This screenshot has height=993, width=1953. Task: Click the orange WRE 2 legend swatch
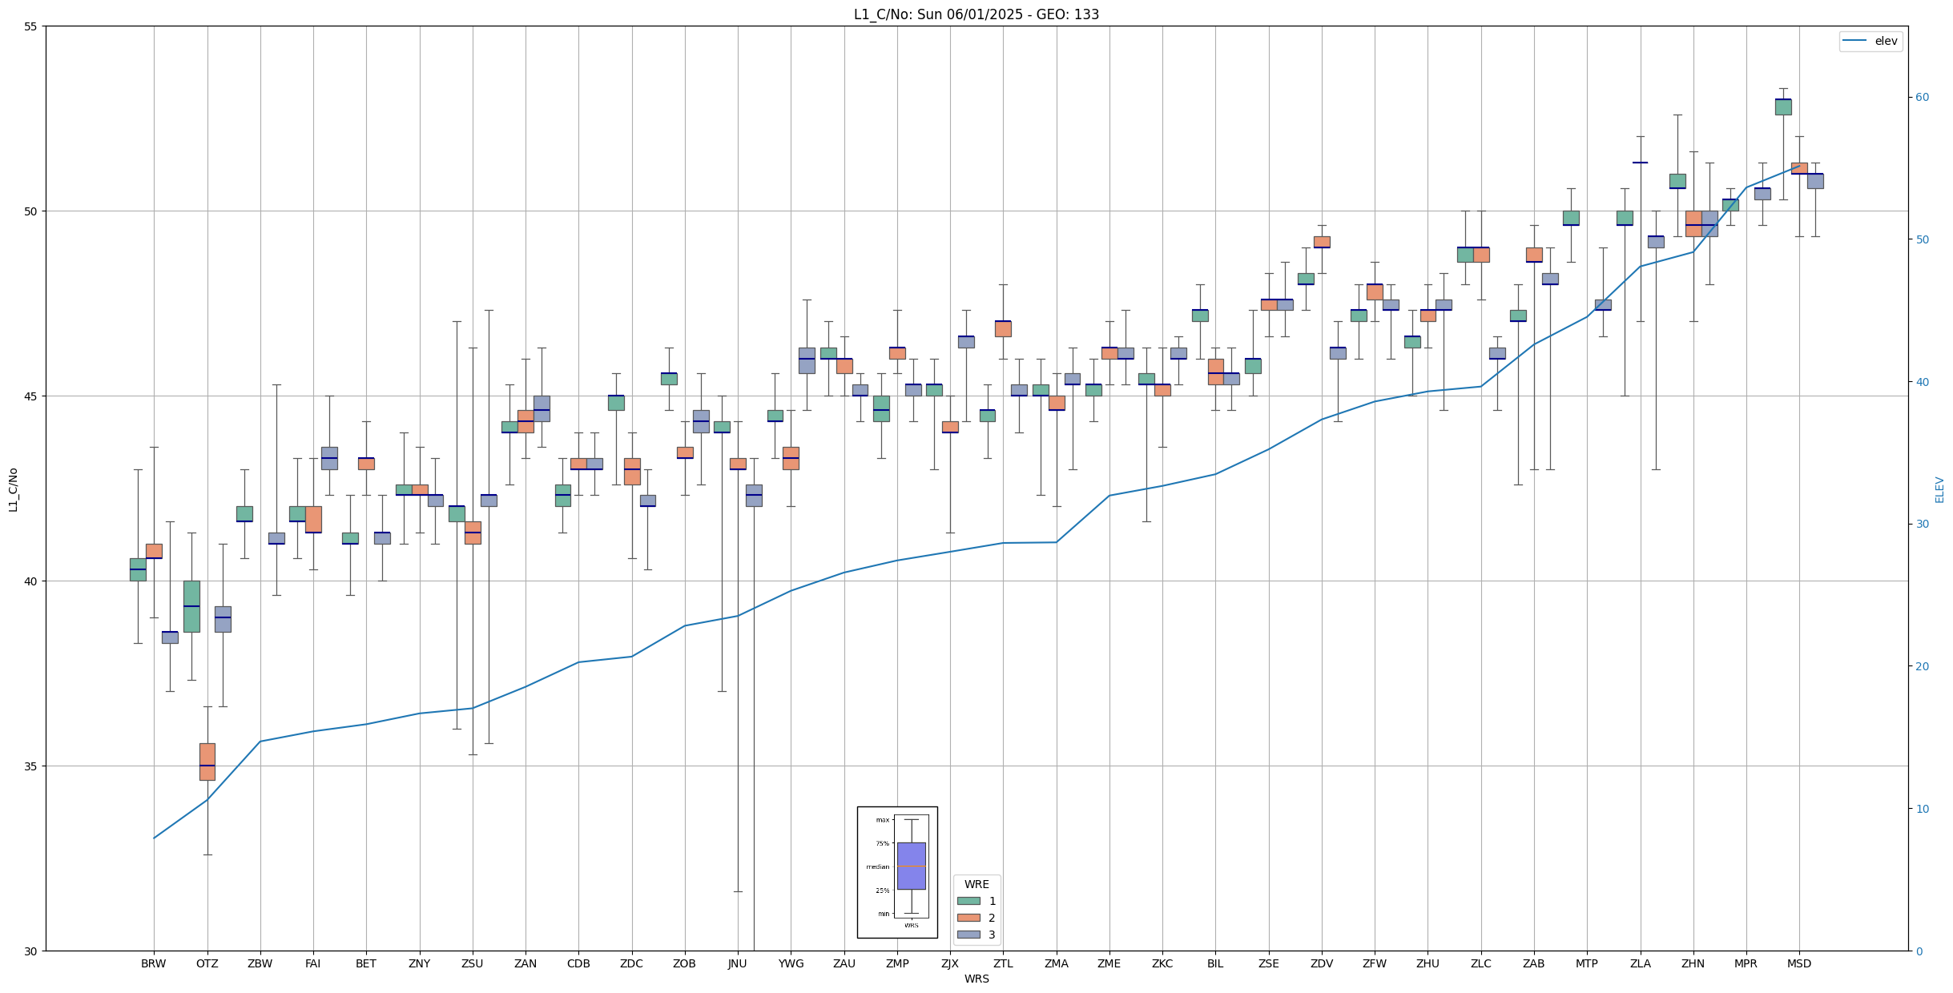[x=968, y=918]
